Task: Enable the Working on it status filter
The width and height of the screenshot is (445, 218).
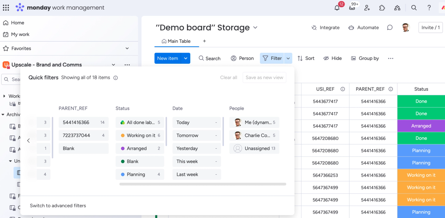Action: pyautogui.click(x=140, y=135)
